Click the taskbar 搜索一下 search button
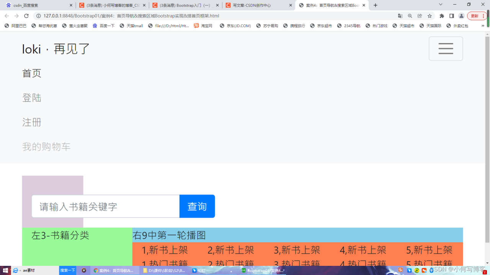The image size is (490, 275). pos(68,270)
